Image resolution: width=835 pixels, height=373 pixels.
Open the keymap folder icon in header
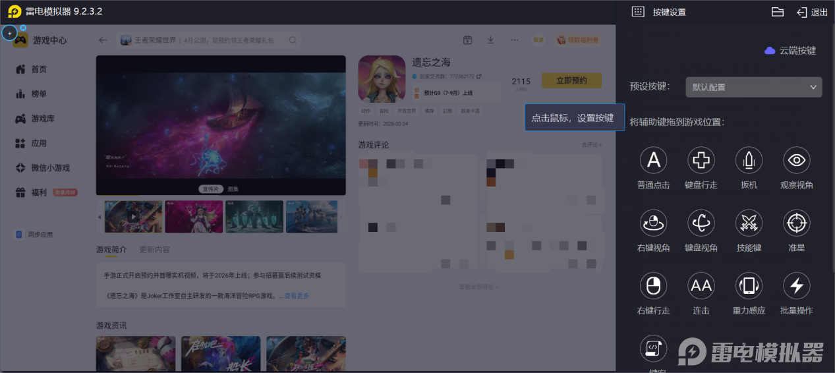tap(778, 12)
